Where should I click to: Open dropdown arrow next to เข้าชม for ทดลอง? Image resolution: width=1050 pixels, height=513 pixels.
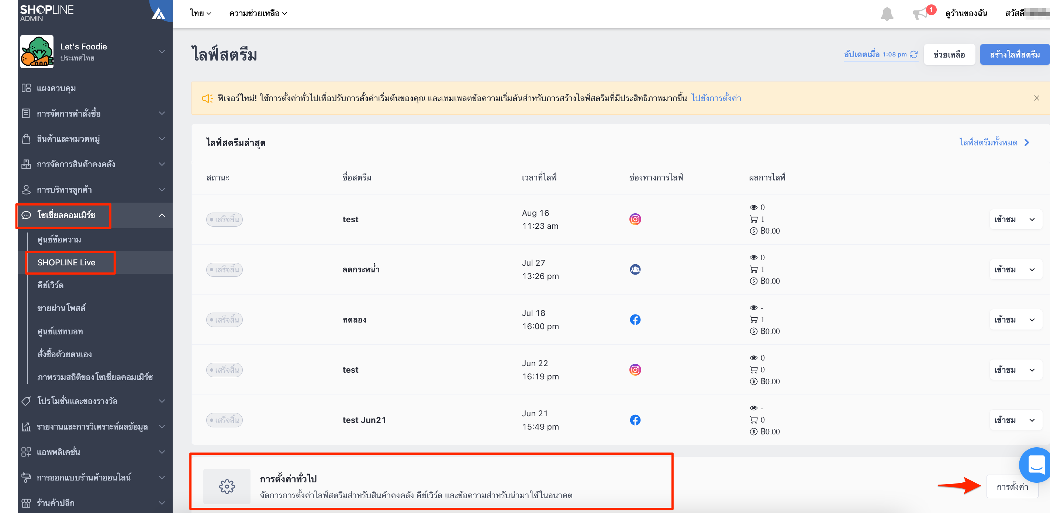[x=1032, y=320]
